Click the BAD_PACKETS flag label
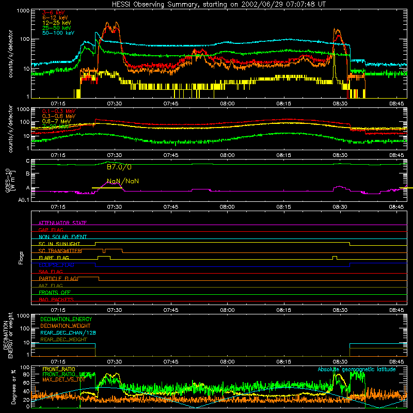 pos(56,299)
